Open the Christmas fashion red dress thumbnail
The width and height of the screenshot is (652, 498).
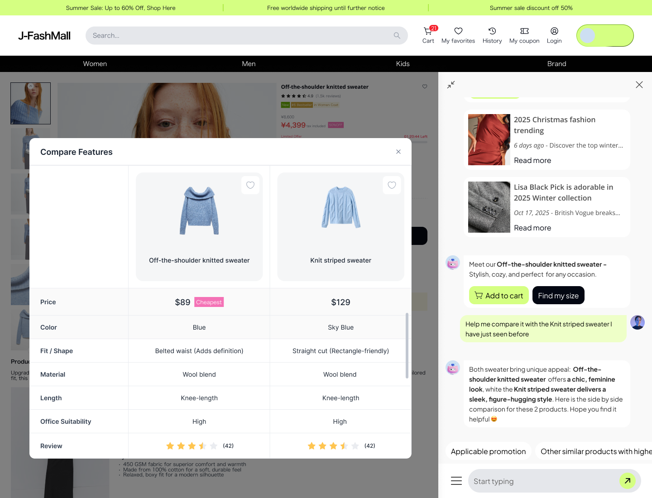pyautogui.click(x=489, y=139)
